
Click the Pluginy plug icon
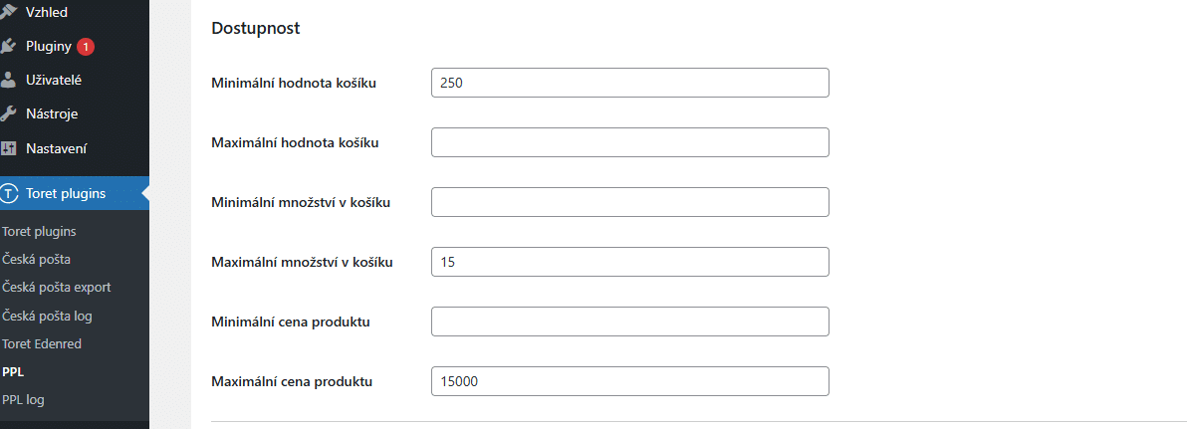(x=10, y=46)
